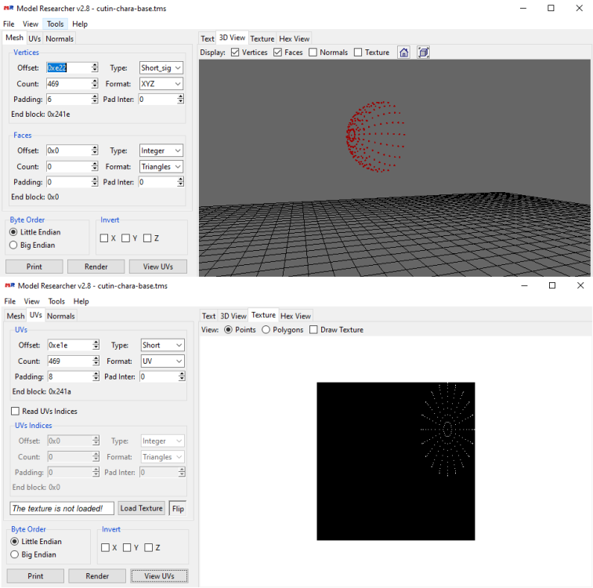Enable the Draw Texture checkbox

(x=313, y=329)
